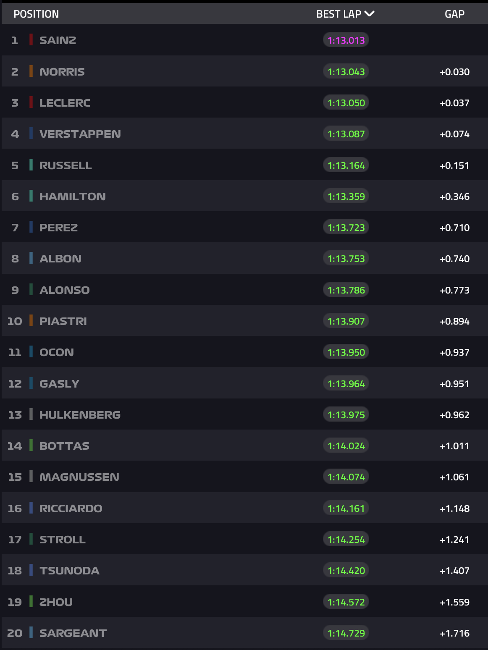The image size is (488, 650).
Task: Click the green team bar beside Alonso
Action: pos(31,290)
